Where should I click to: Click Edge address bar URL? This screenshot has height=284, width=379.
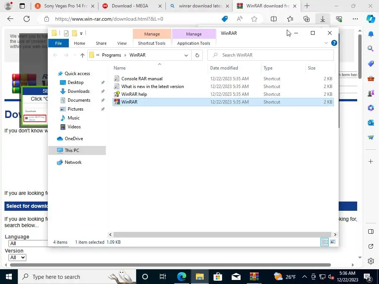pos(109,19)
